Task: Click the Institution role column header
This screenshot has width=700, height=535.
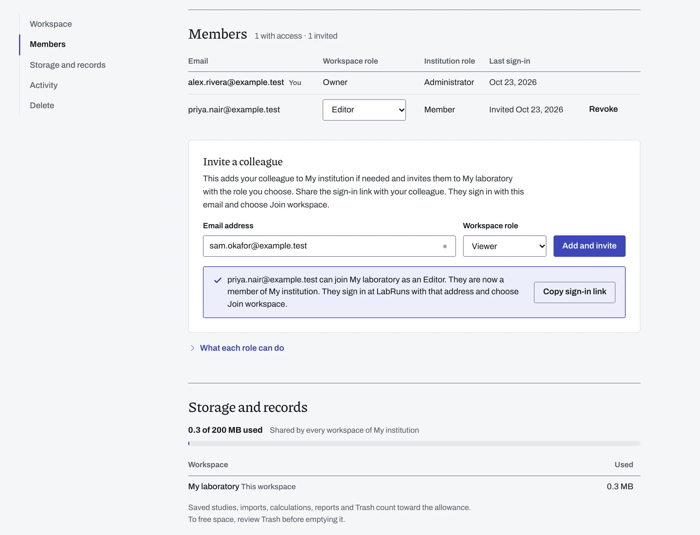Action: tap(449, 61)
